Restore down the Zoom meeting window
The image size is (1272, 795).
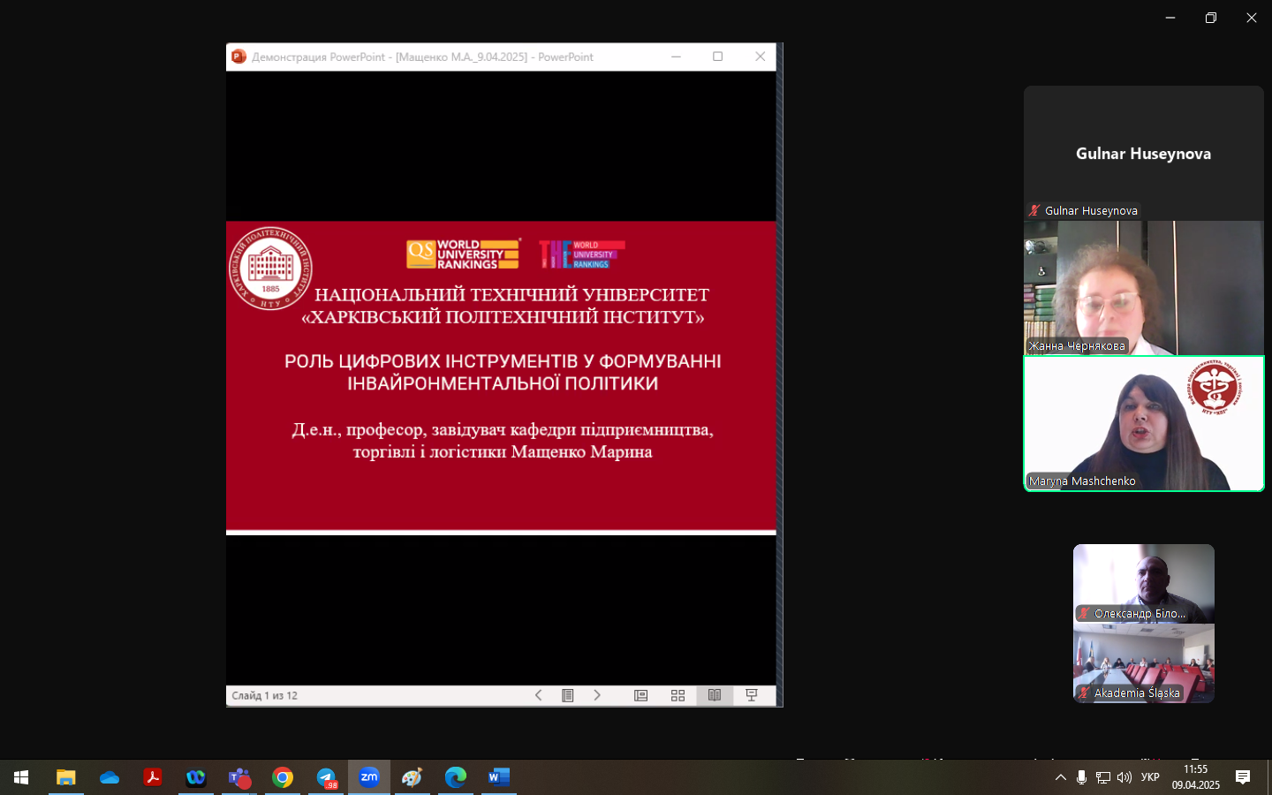click(1211, 18)
